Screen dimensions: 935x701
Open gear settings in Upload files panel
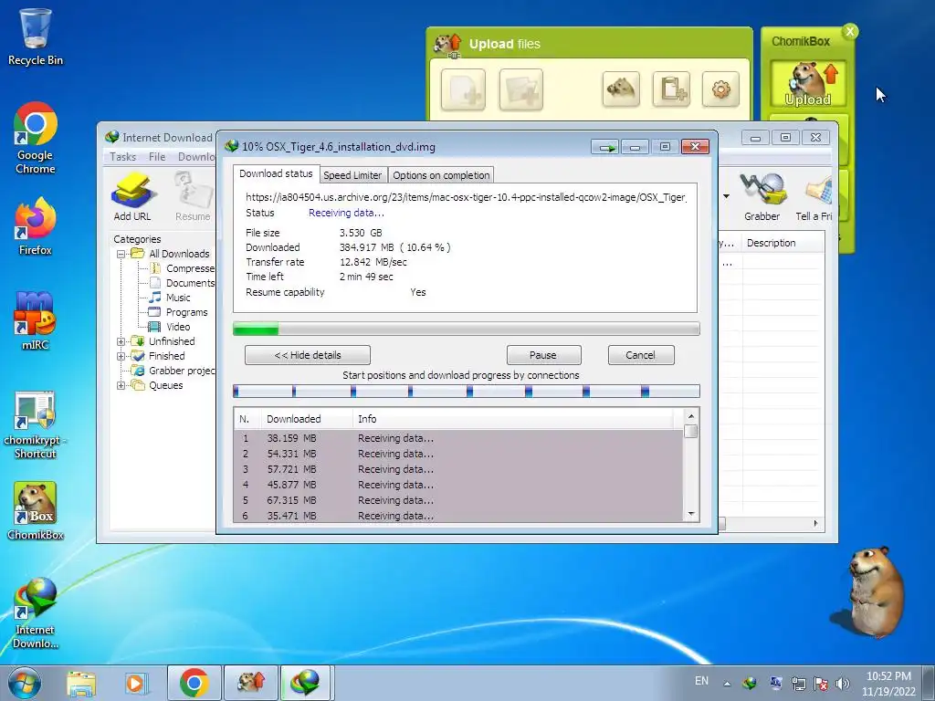pyautogui.click(x=721, y=89)
